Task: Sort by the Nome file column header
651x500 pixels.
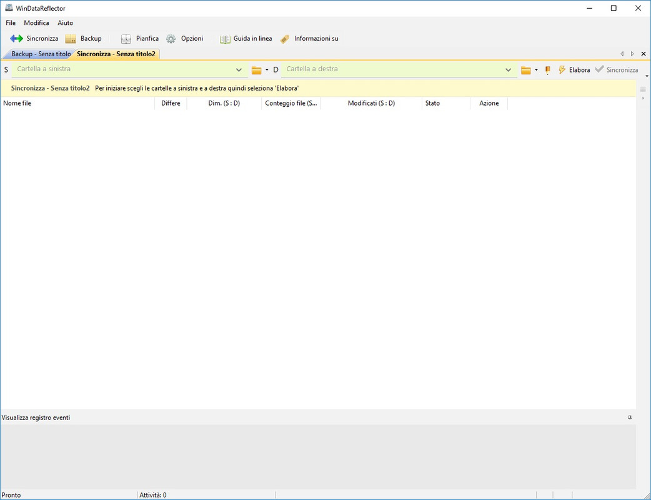Action: pyautogui.click(x=77, y=103)
